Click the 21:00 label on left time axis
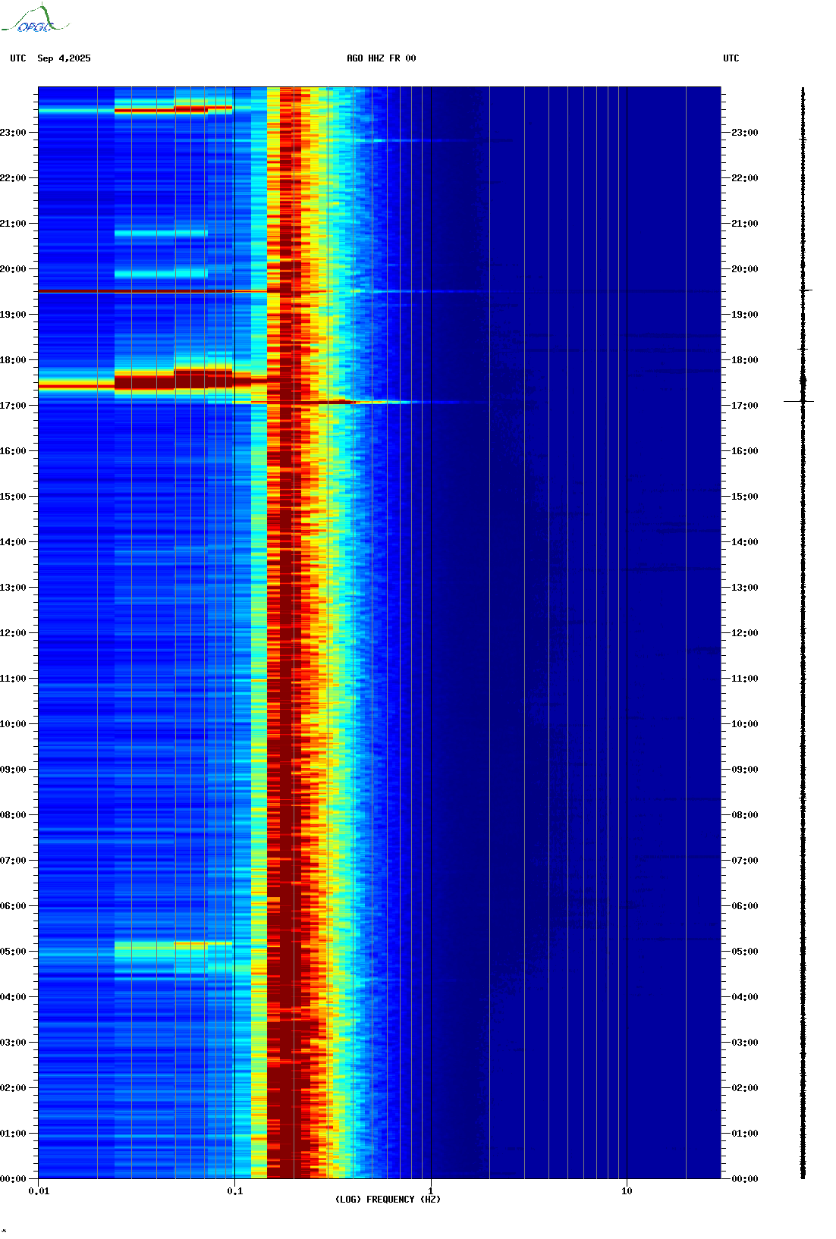This screenshot has height=1239, width=836. tap(13, 224)
